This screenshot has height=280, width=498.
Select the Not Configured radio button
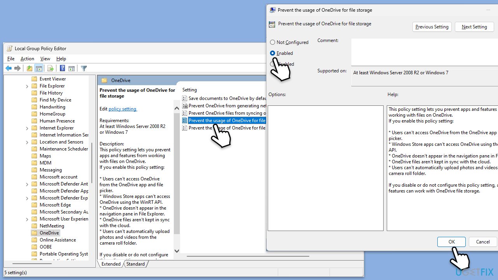tap(273, 42)
